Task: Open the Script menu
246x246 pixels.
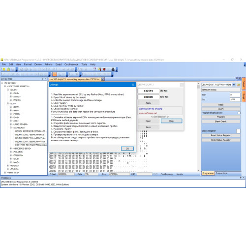Action: pyautogui.click(x=59, y=64)
